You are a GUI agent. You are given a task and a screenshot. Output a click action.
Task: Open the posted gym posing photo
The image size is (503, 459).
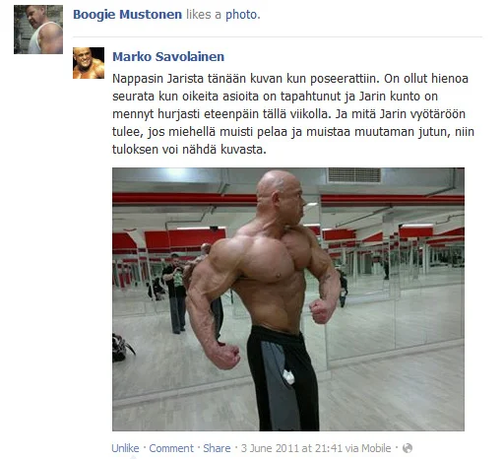pyautogui.click(x=288, y=299)
